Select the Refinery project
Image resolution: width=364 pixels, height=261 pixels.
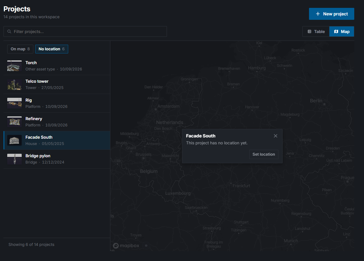coord(57,122)
